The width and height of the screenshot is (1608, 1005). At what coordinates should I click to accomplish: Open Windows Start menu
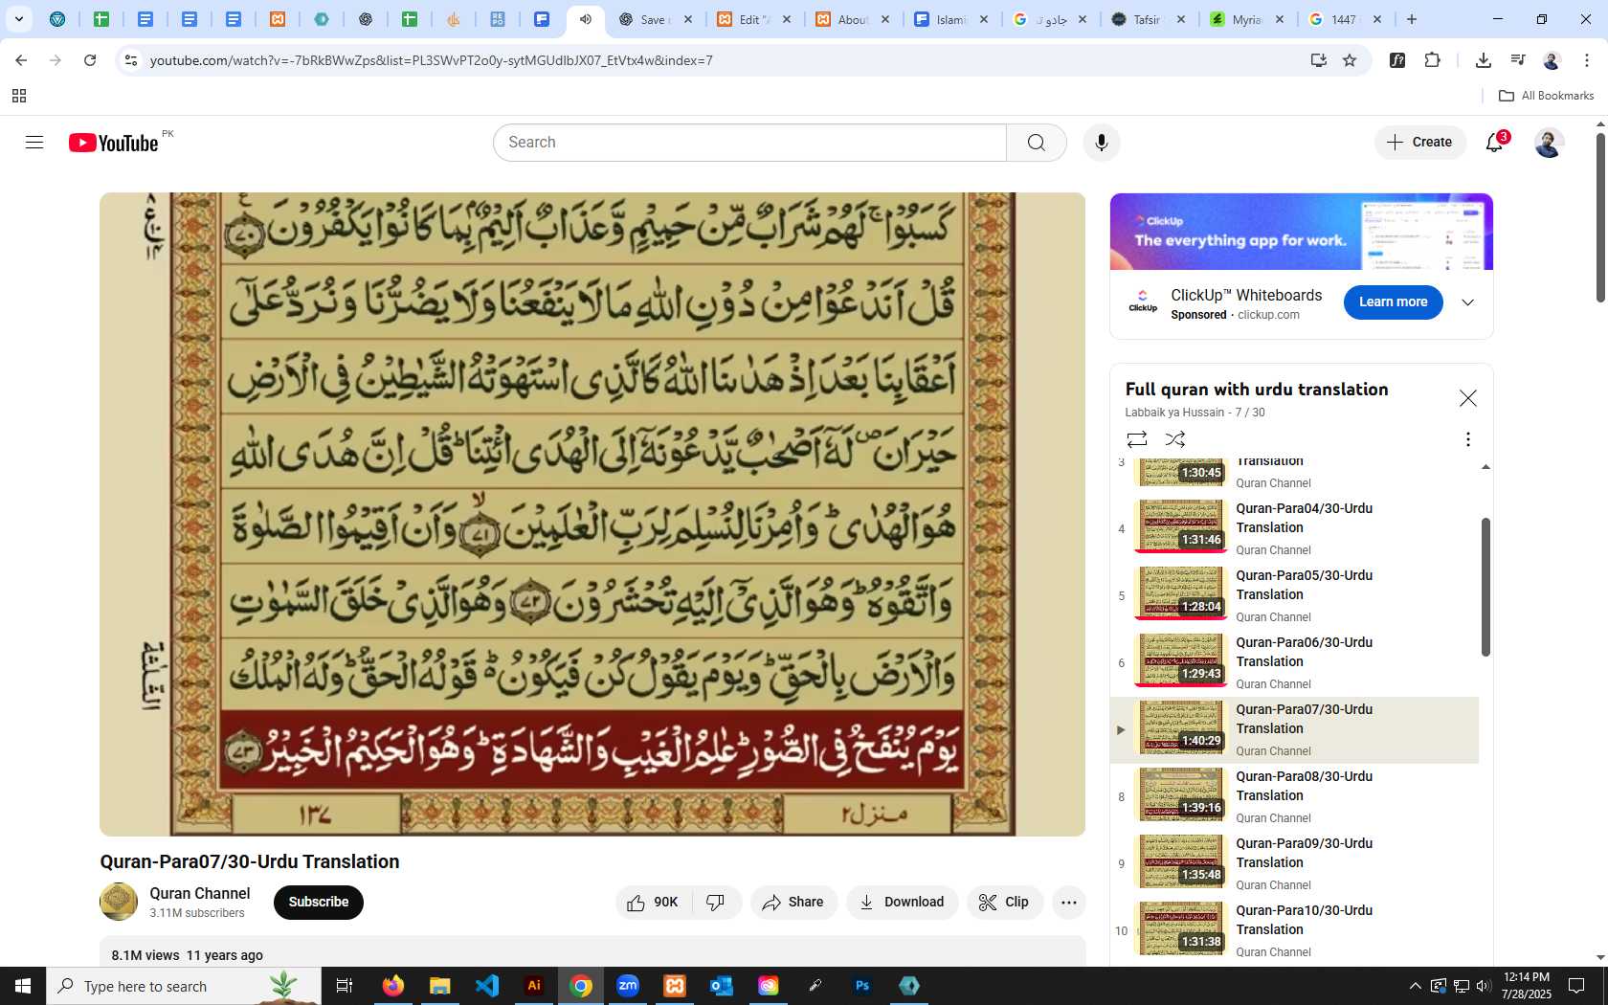tap(23, 986)
